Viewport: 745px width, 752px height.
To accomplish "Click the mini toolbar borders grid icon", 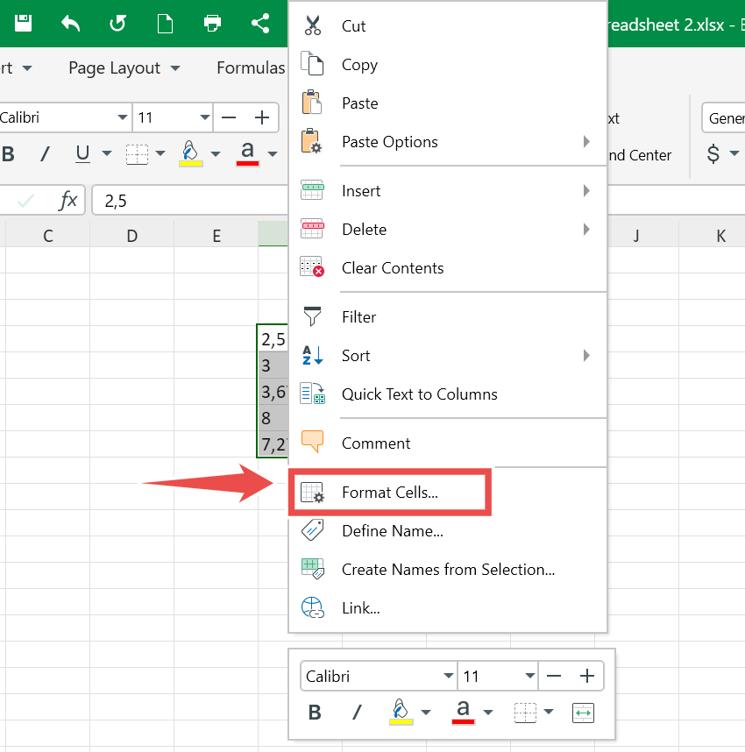I will (x=525, y=713).
